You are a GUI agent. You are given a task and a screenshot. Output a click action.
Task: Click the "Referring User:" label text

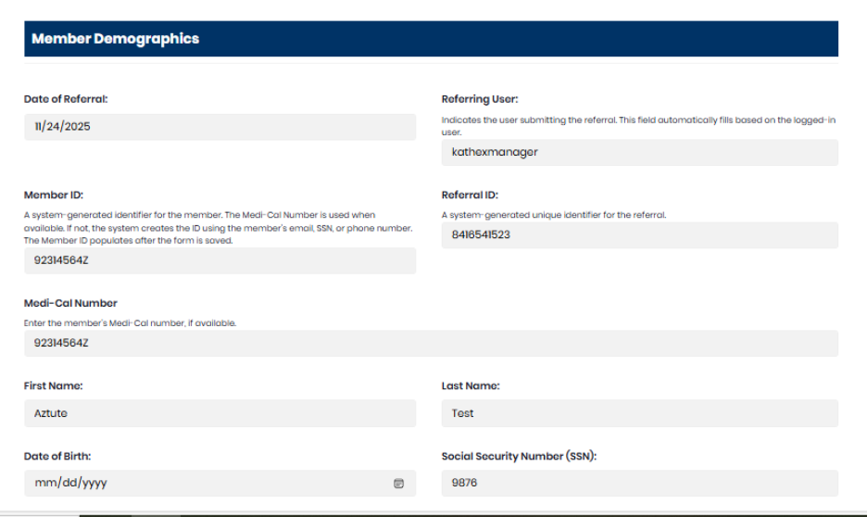tap(480, 99)
